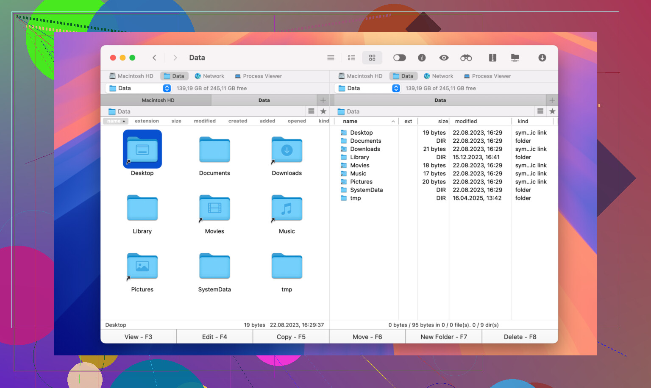Image resolution: width=651 pixels, height=388 pixels.
Task: Switch to icon grid view
Action: [x=372, y=58]
